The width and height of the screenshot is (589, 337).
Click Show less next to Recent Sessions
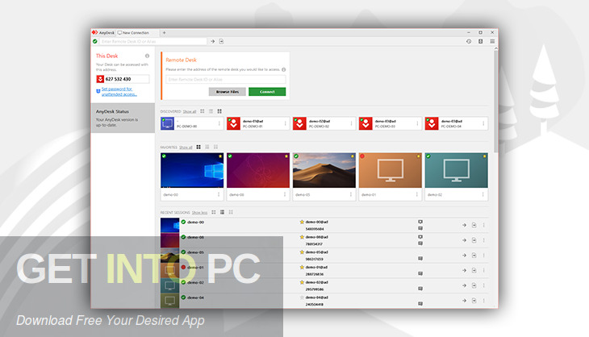(x=199, y=212)
